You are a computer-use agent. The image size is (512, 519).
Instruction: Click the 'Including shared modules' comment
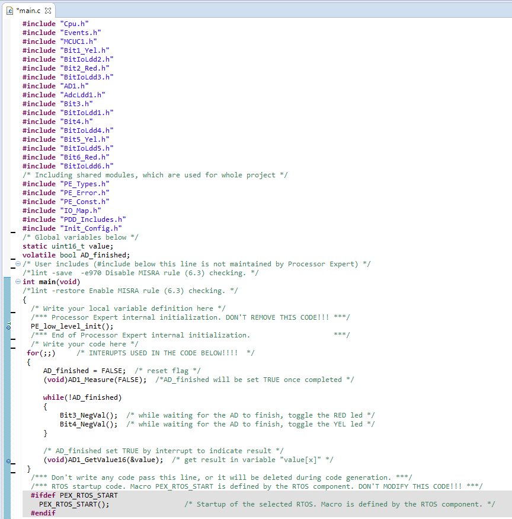click(x=155, y=175)
